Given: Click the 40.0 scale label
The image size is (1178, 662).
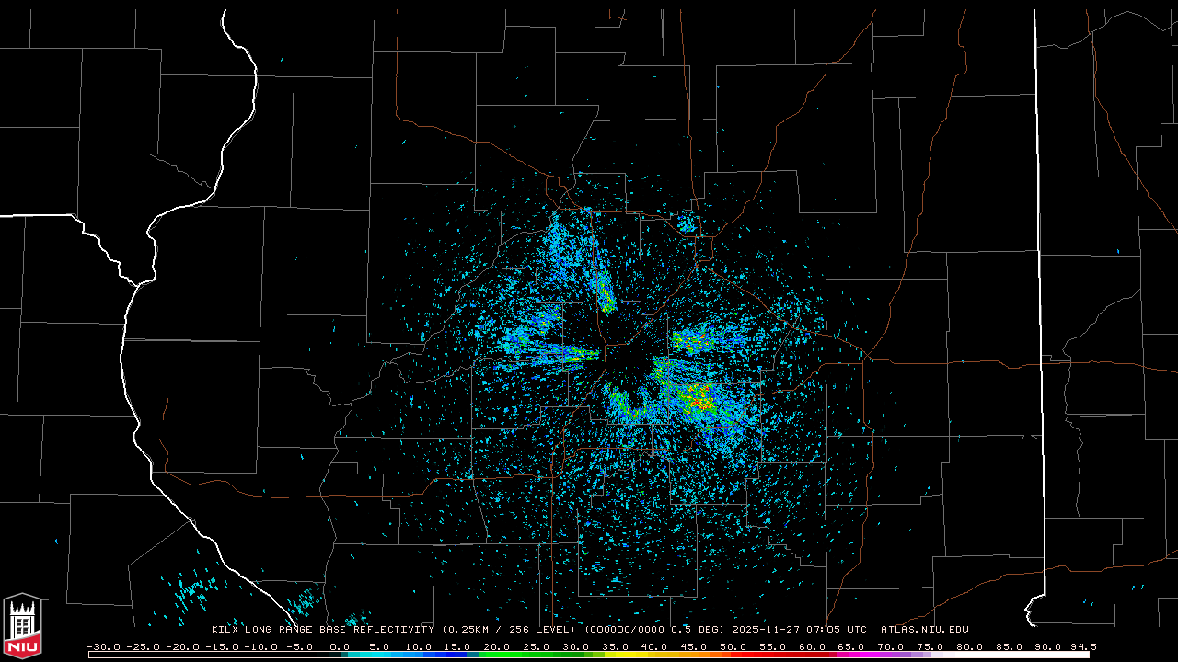Looking at the screenshot, I should click(655, 646).
